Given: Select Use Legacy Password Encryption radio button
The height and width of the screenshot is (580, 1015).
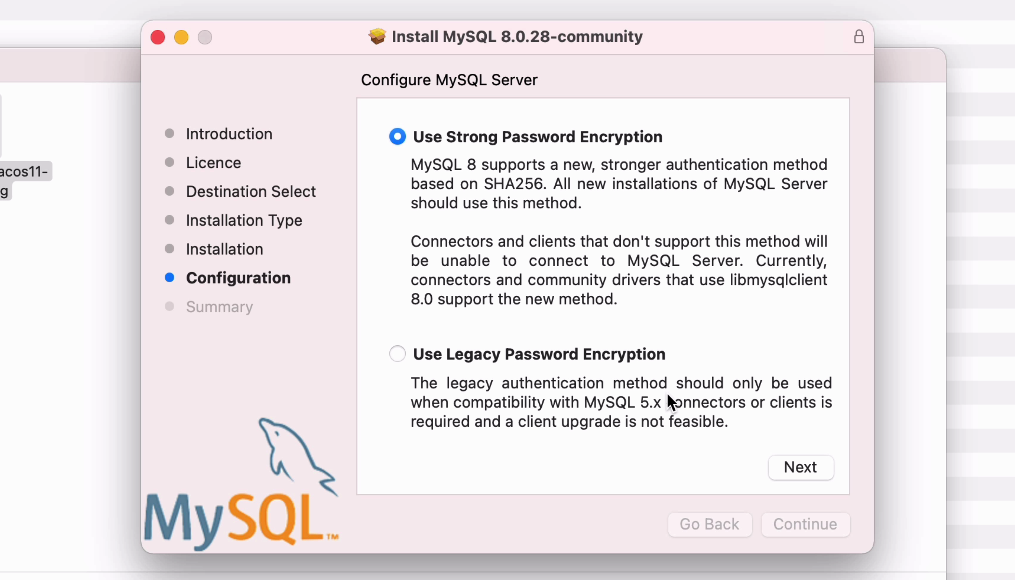Looking at the screenshot, I should click(398, 354).
